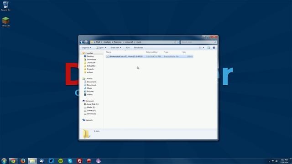Click Matt in the address breadcrumb

98,42
